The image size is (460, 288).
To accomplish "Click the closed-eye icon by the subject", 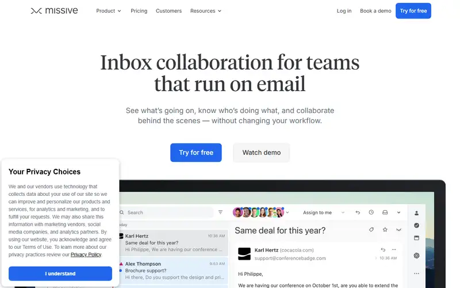I will pyautogui.click(x=398, y=230).
